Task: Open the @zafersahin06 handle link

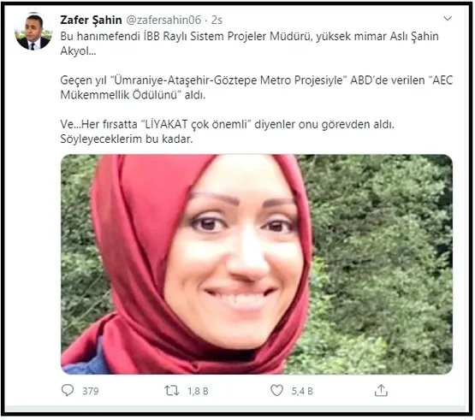Action: (163, 20)
